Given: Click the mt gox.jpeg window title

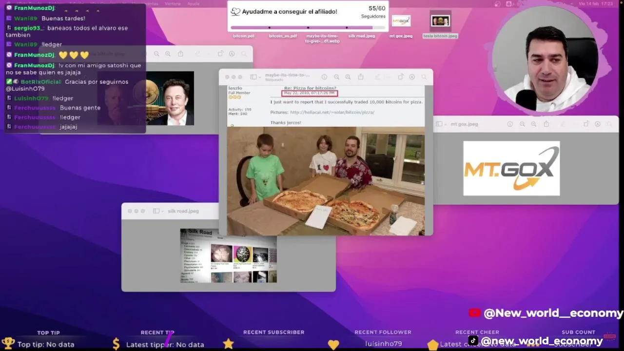Looking at the screenshot, I should tap(464, 124).
